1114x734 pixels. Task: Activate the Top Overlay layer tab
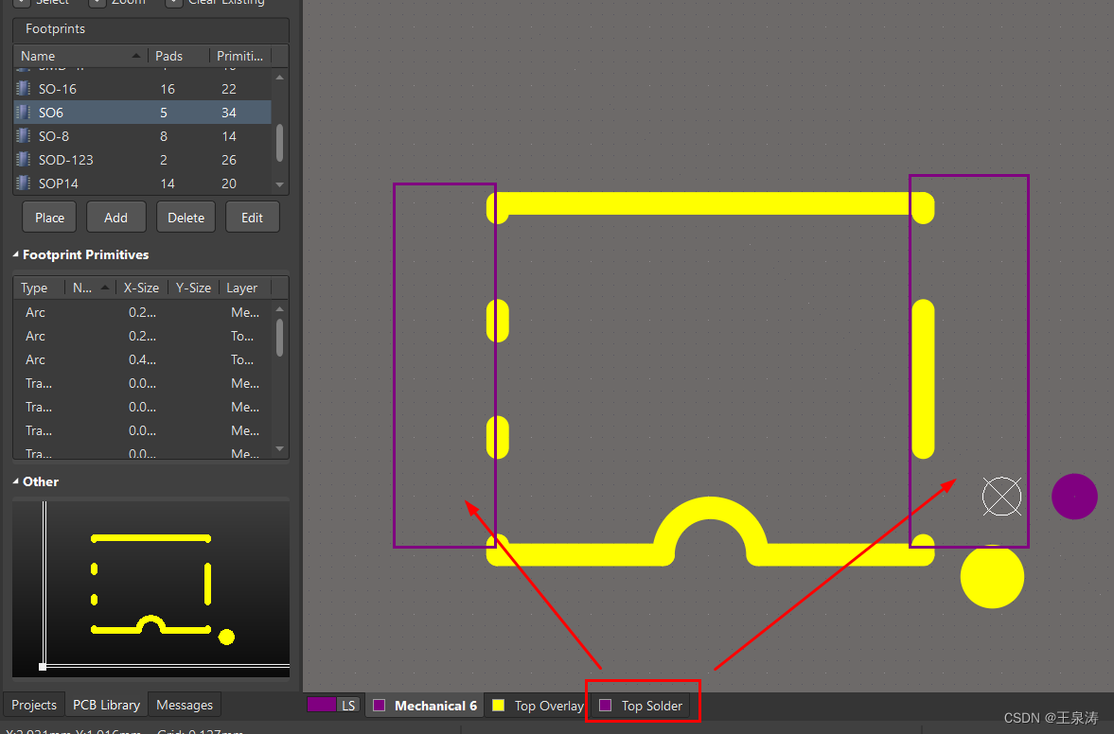539,706
